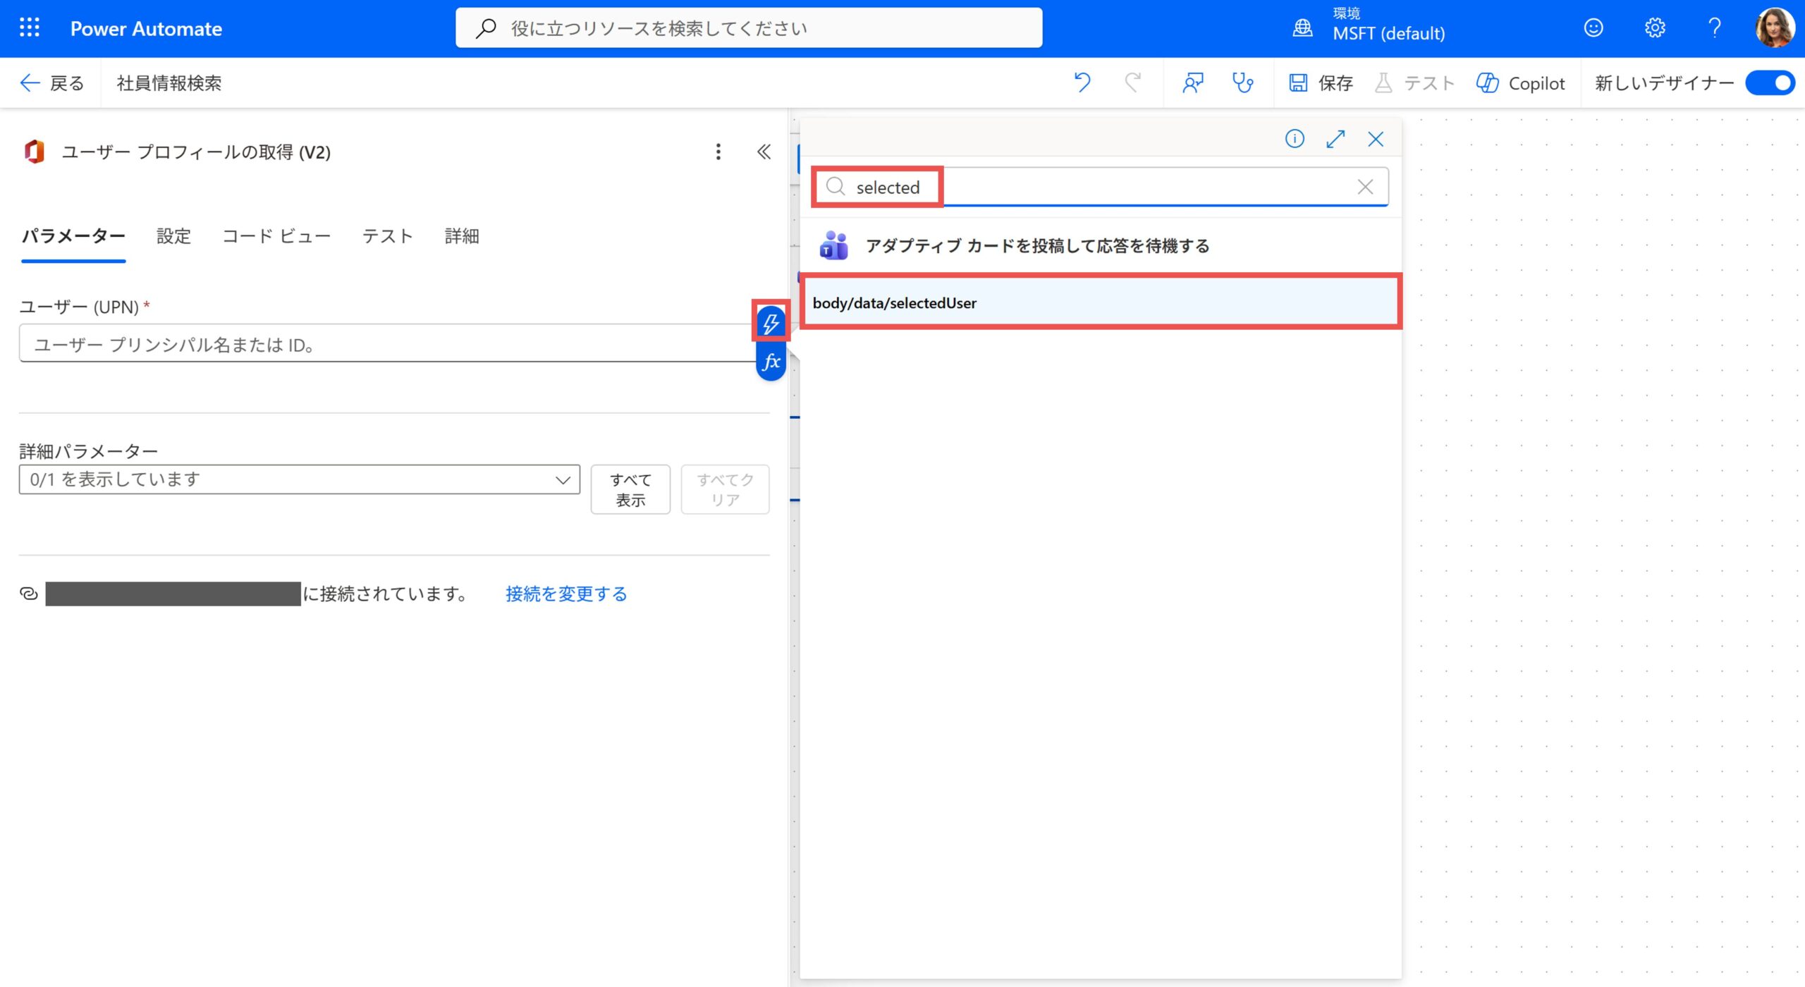Open the flow checker stethoscope icon
Viewport: 1805px width, 987px height.
(x=1242, y=82)
